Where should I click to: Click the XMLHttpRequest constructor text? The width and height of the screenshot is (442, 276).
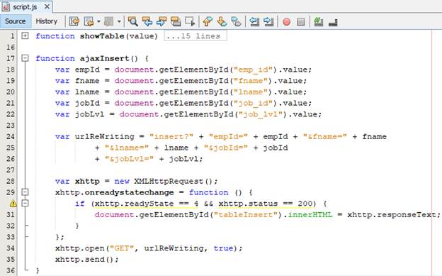pyautogui.click(x=169, y=181)
